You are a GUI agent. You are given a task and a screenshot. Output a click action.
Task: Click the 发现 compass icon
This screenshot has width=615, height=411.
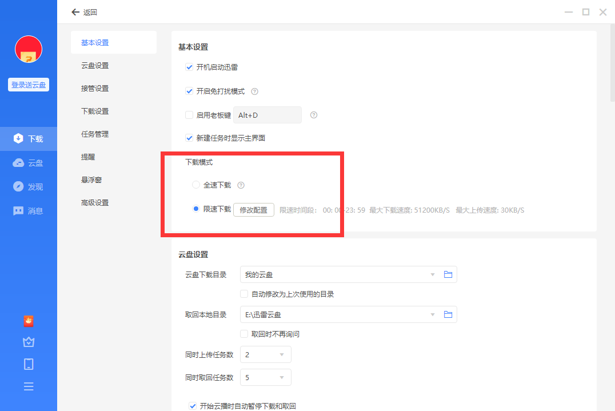(x=18, y=187)
